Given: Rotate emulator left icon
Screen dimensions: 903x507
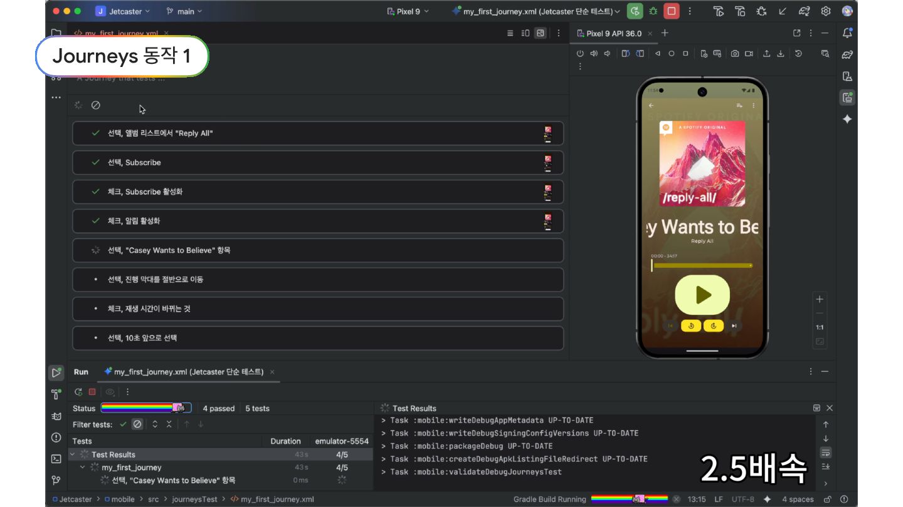Looking at the screenshot, I should click(625, 54).
